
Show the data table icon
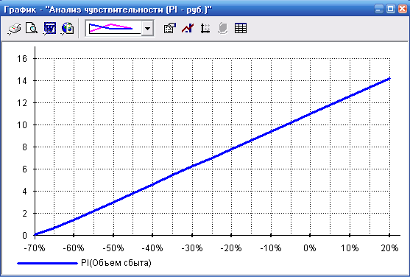(241, 28)
